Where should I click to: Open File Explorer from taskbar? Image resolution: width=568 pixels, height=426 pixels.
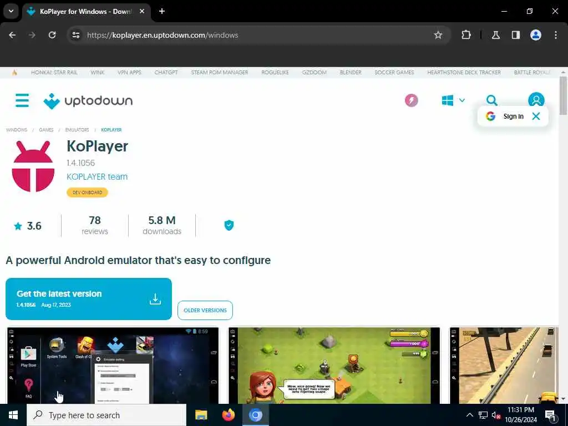[201, 415]
